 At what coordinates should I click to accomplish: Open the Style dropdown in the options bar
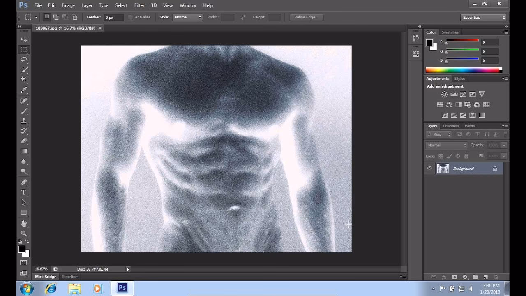[x=187, y=17]
